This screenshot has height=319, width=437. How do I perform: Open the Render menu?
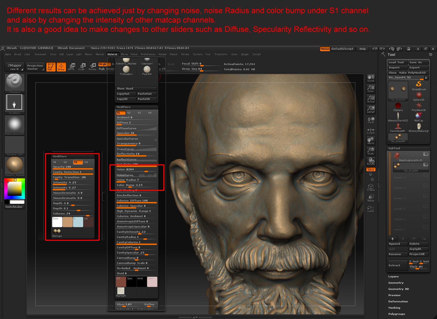tap(163, 54)
